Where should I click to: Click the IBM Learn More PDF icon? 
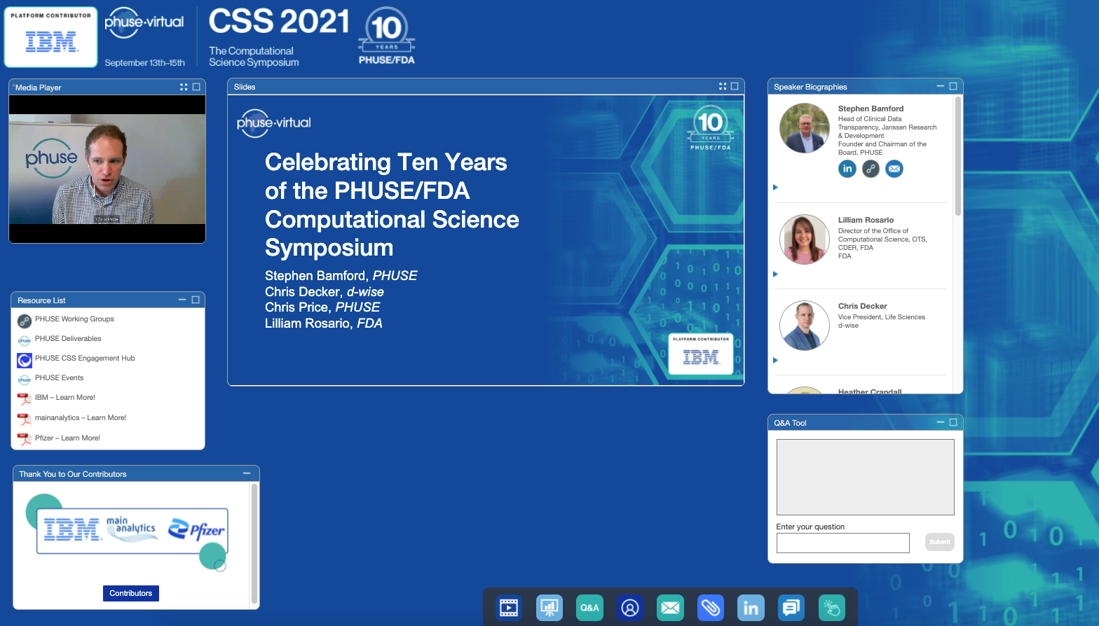[x=25, y=399]
